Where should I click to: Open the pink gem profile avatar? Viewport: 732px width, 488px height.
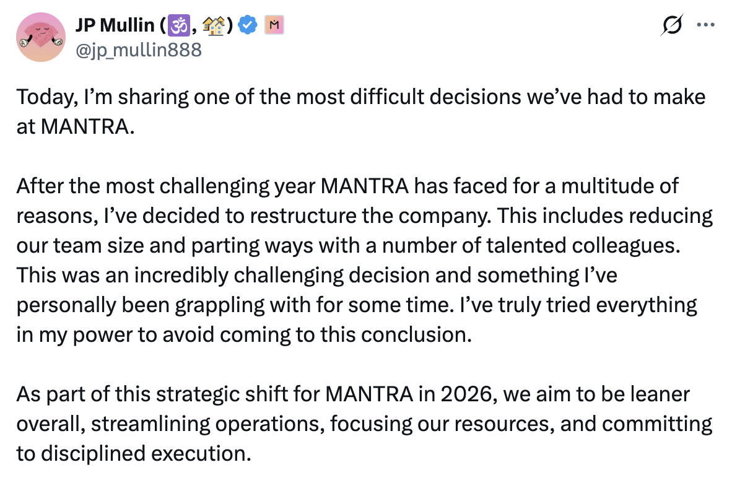tap(41, 37)
